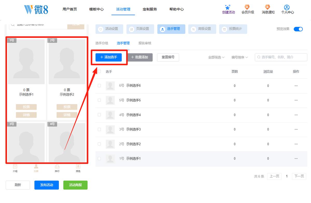
Task: Switch to the 报名审核 tab
Action: [x=145, y=43]
